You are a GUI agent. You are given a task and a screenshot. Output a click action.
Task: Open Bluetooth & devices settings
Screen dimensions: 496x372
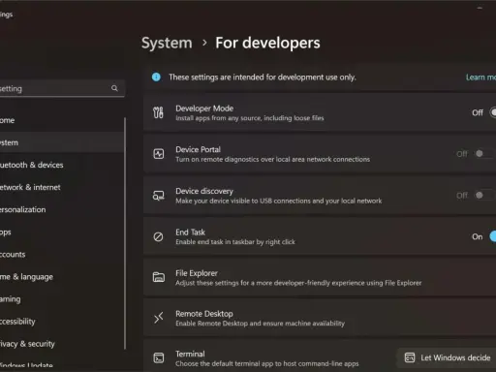tap(61, 165)
